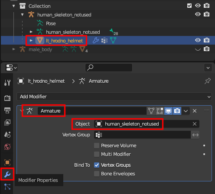Open the World properties globe icon
The height and width of the screenshot is (194, 215).
pos(7,147)
